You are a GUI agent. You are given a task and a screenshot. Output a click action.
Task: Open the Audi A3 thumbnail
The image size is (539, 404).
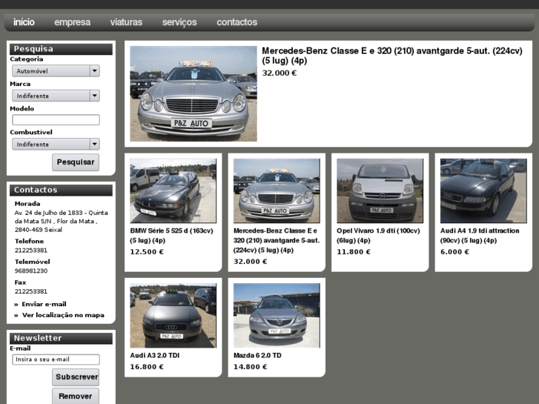pos(173,316)
